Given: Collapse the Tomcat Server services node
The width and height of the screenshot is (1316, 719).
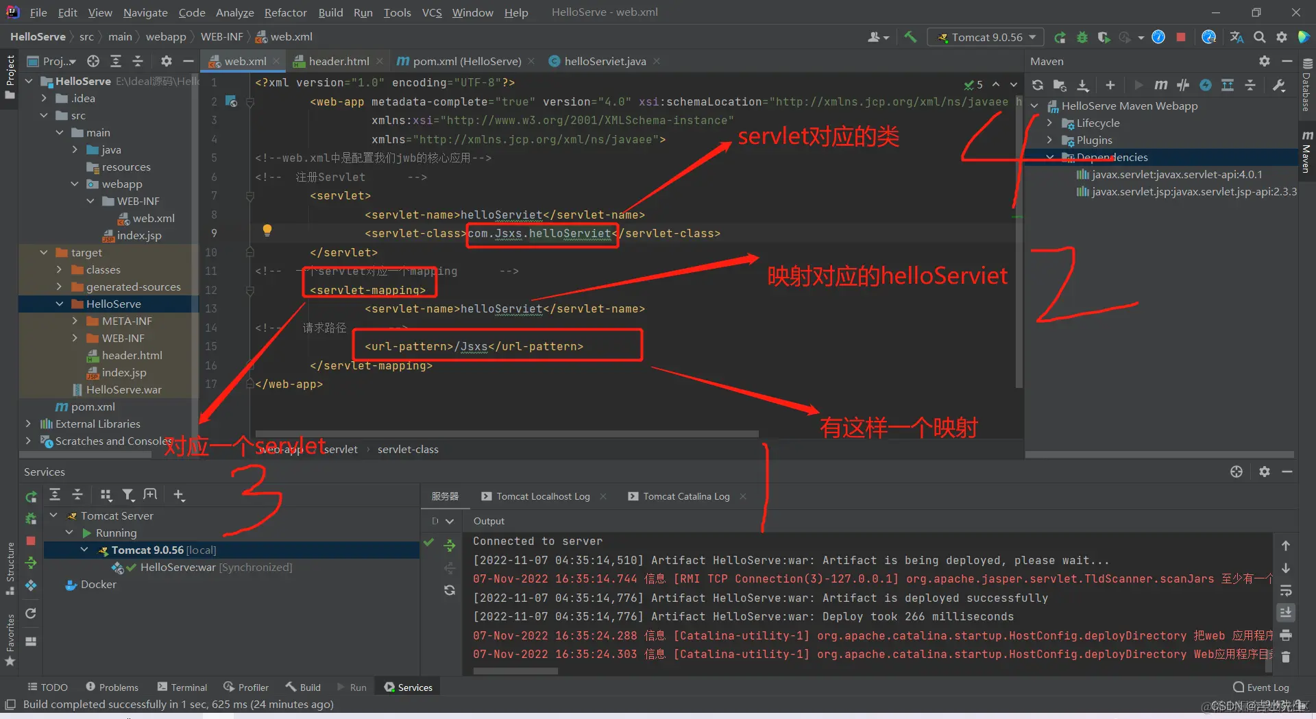Looking at the screenshot, I should (53, 515).
